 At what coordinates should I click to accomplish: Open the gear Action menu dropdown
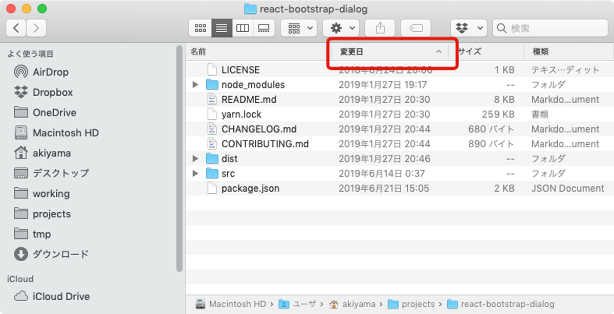point(341,28)
